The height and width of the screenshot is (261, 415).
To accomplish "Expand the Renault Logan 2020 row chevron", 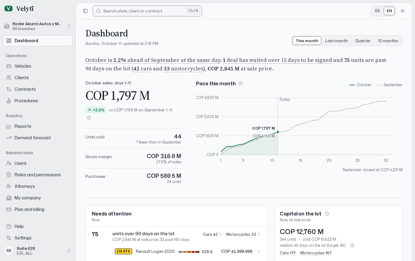I will (x=259, y=251).
